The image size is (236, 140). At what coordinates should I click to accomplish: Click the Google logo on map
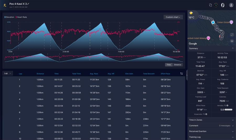tap(193, 44)
